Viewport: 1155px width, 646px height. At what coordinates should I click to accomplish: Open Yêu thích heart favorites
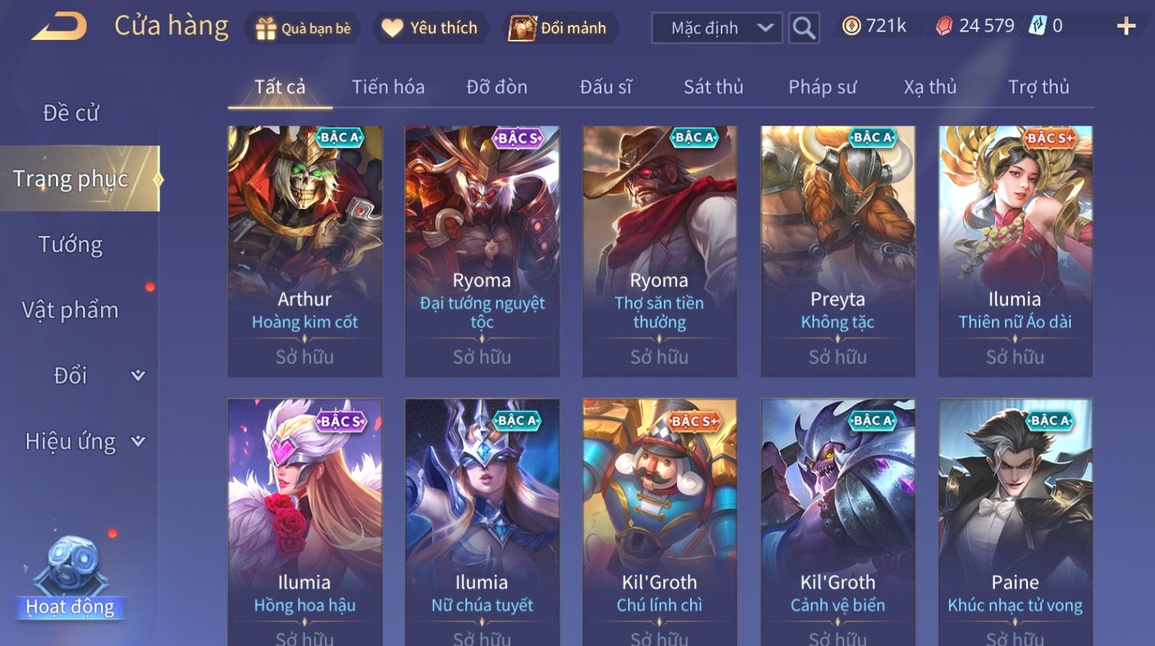click(x=430, y=28)
